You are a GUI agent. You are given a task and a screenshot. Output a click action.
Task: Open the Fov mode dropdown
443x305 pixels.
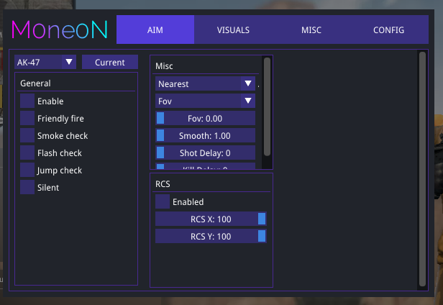point(205,101)
